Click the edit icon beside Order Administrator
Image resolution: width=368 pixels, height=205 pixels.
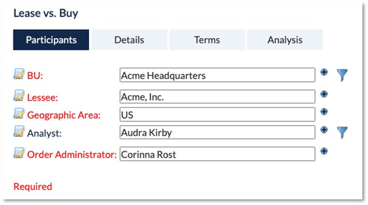[x=19, y=153]
